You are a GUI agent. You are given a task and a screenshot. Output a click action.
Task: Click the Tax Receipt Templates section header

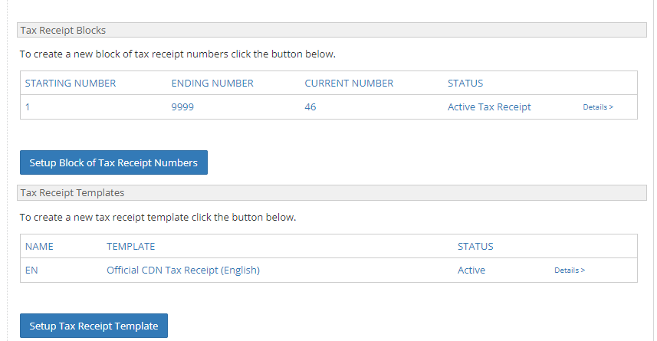click(331, 192)
